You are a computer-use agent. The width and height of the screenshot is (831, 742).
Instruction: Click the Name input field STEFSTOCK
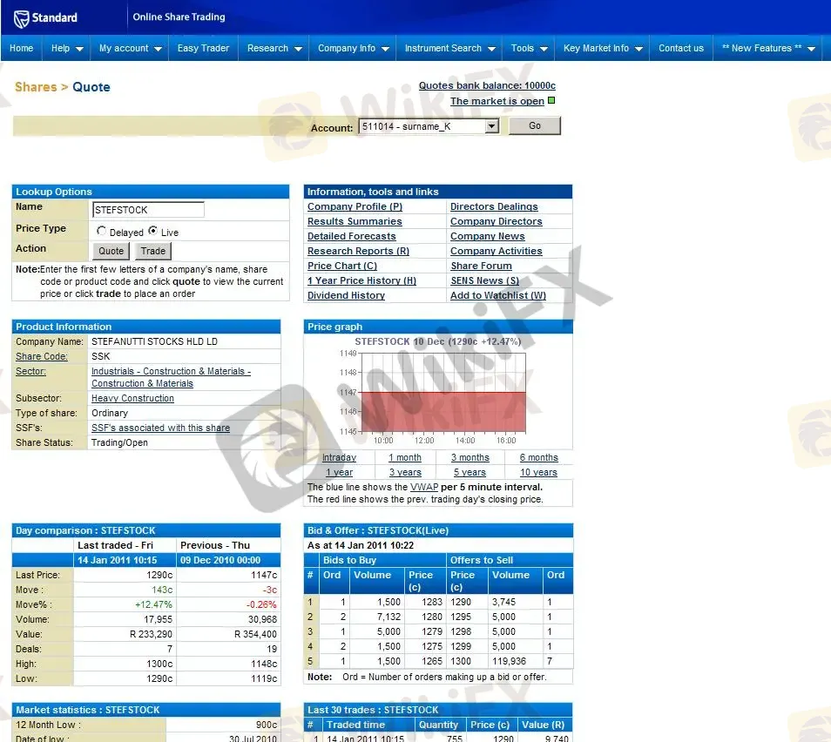pos(148,209)
